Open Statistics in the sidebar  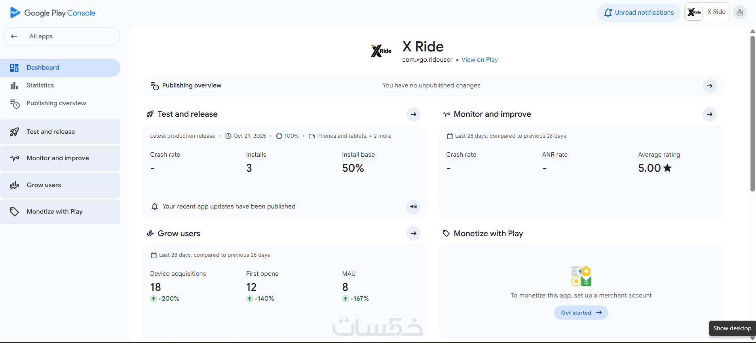pos(40,85)
